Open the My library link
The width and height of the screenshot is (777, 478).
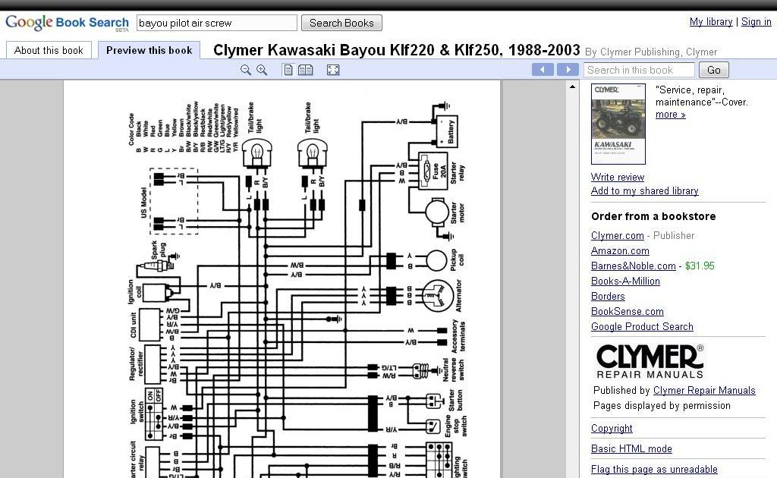(x=710, y=22)
